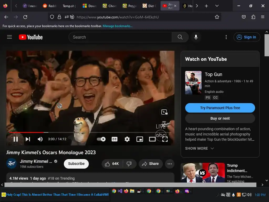
Task: Click the vertical page scrollbar thumb
Action: tap(267, 45)
